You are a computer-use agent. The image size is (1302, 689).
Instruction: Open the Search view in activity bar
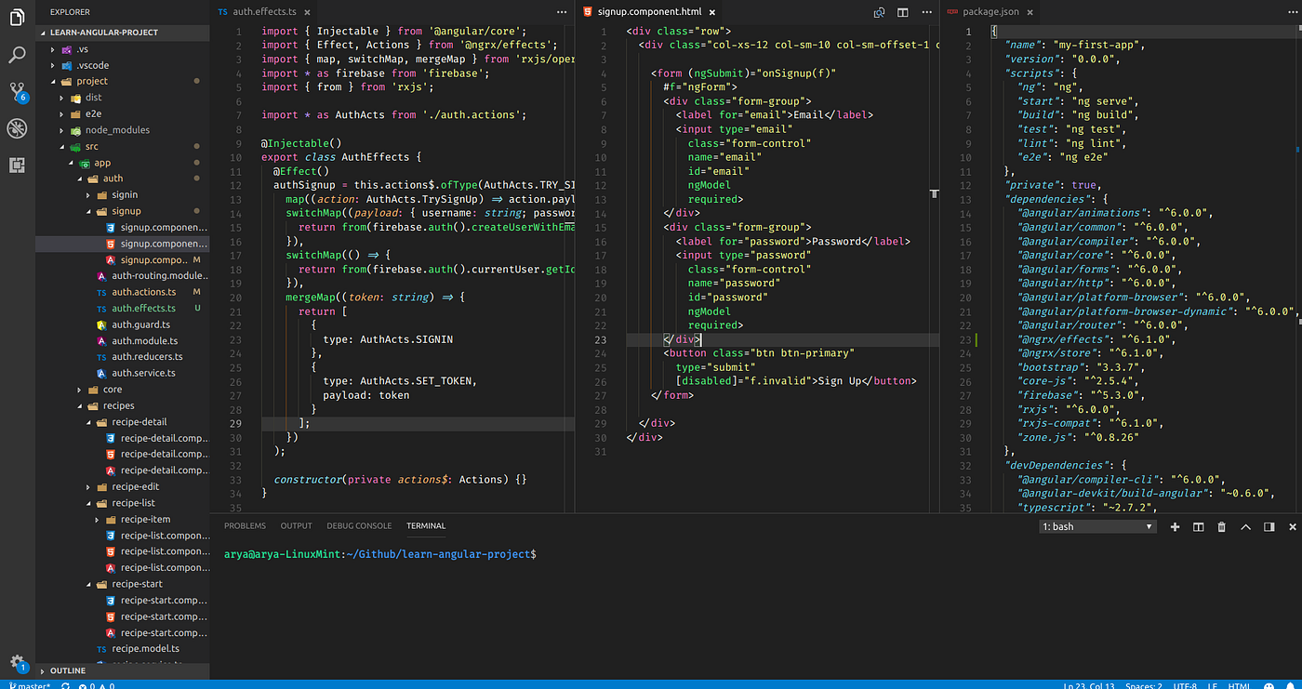[x=17, y=54]
